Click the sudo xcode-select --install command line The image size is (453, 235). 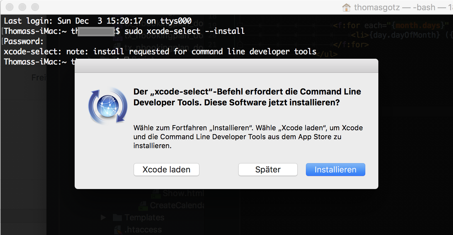(185, 31)
